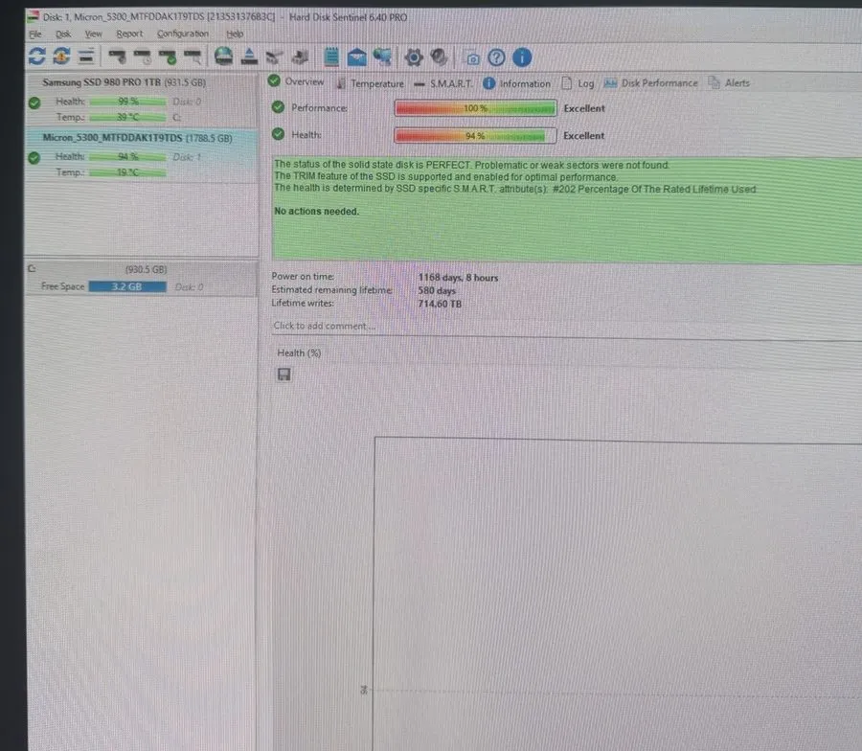
Task: Click the three-bar list toolbar icon
Action: 86,57
